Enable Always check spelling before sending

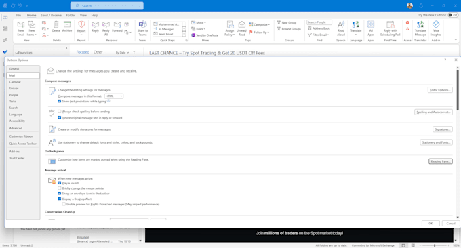[60, 112]
